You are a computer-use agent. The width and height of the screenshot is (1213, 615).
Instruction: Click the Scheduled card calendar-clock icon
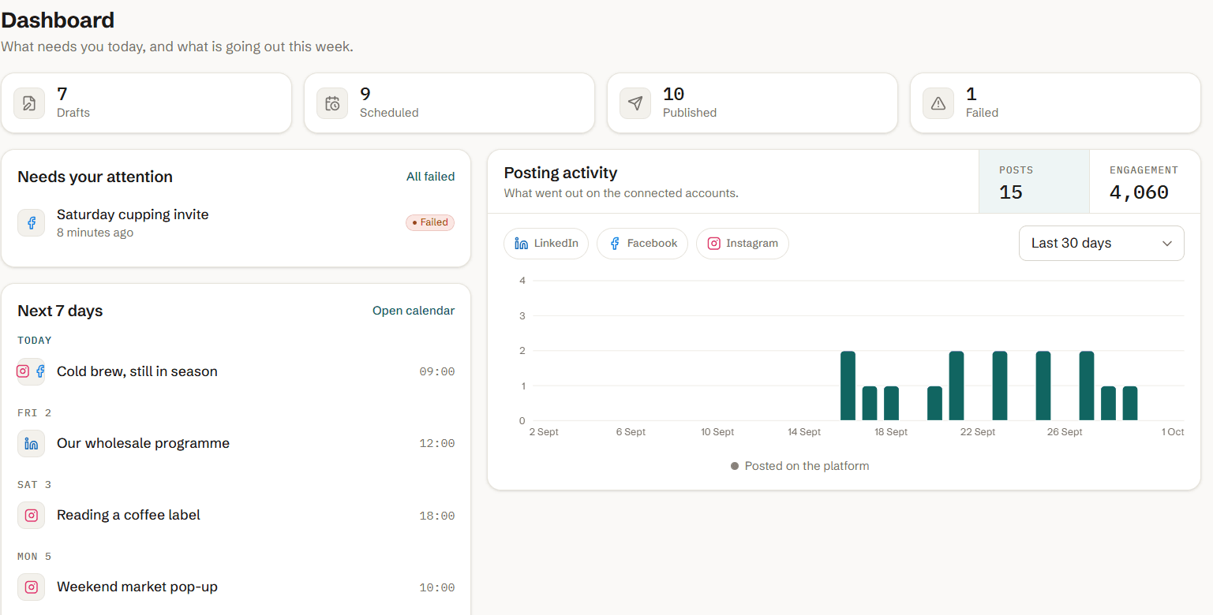pos(332,103)
